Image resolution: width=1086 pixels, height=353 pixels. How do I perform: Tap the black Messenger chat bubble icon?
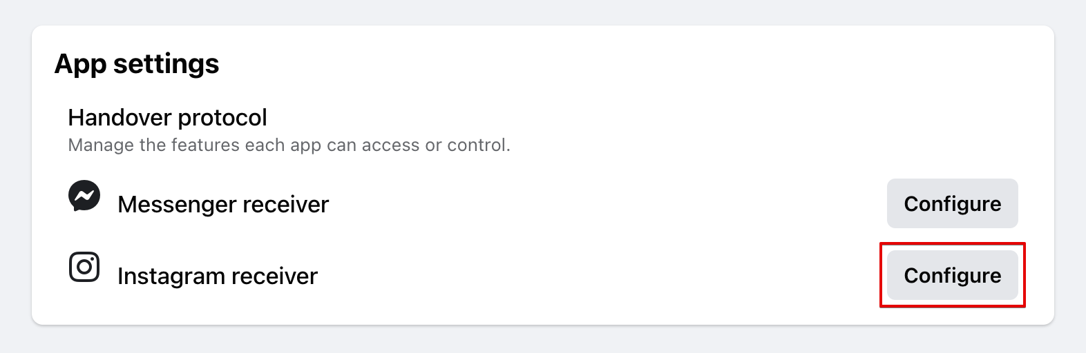(84, 196)
